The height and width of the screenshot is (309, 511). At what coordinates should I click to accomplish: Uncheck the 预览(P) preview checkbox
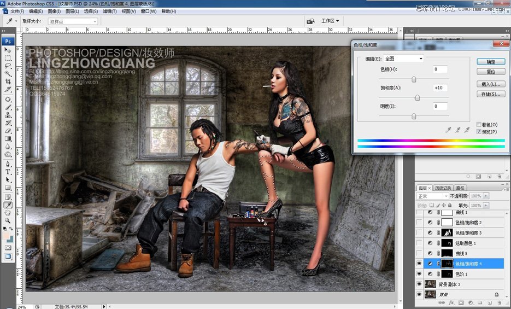(x=479, y=132)
